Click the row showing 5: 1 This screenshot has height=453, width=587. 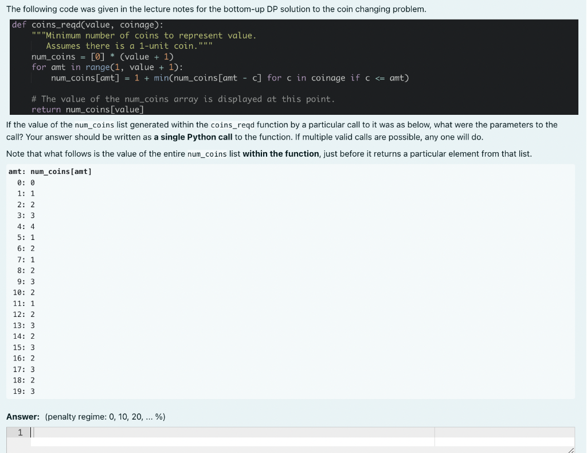pyautogui.click(x=26, y=237)
